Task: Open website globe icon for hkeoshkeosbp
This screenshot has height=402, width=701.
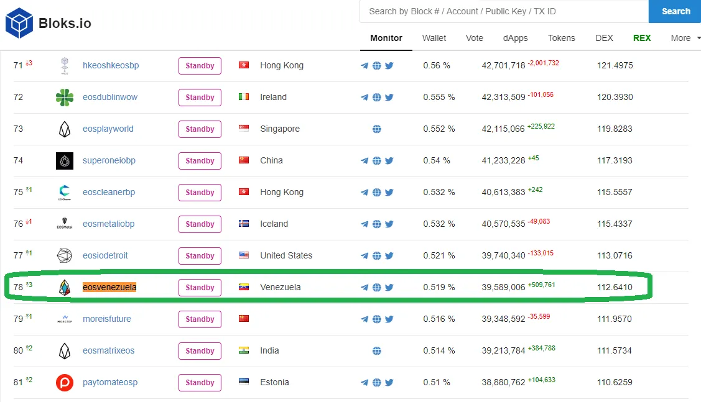Action: coord(377,66)
